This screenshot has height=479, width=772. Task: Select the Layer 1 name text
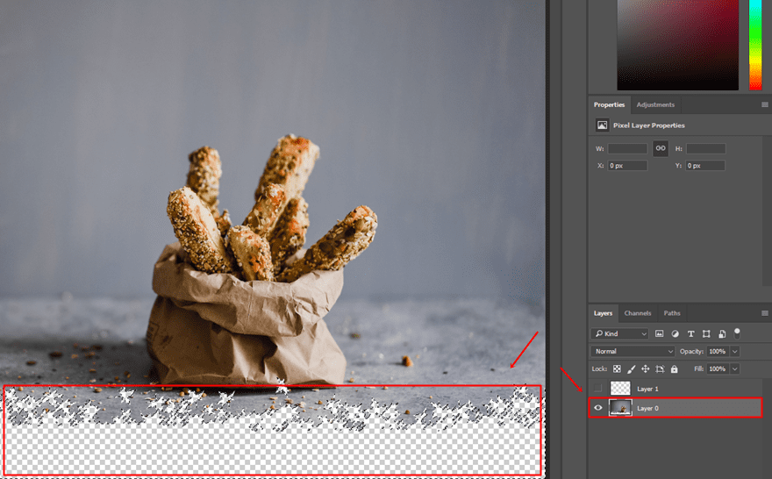[648, 389]
